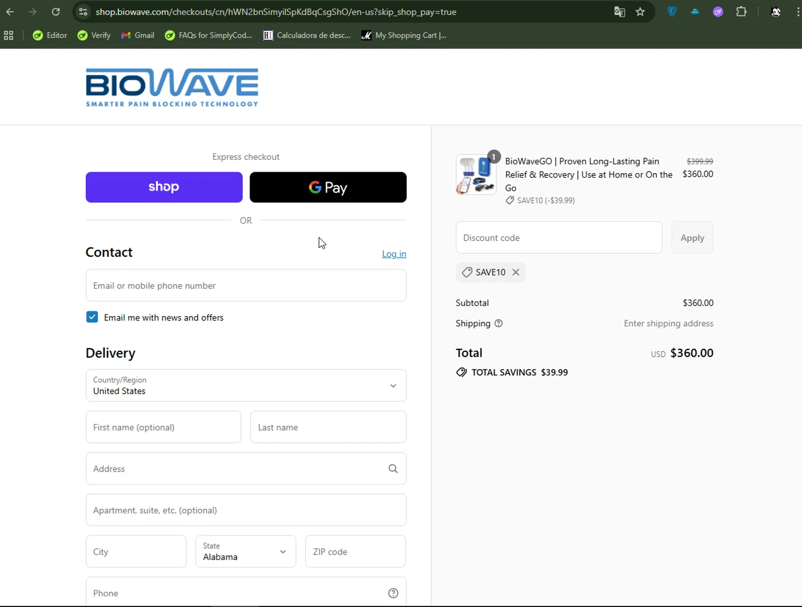Click the SAVE10 (-$39.99) line text
802x607 pixels.
[546, 201]
